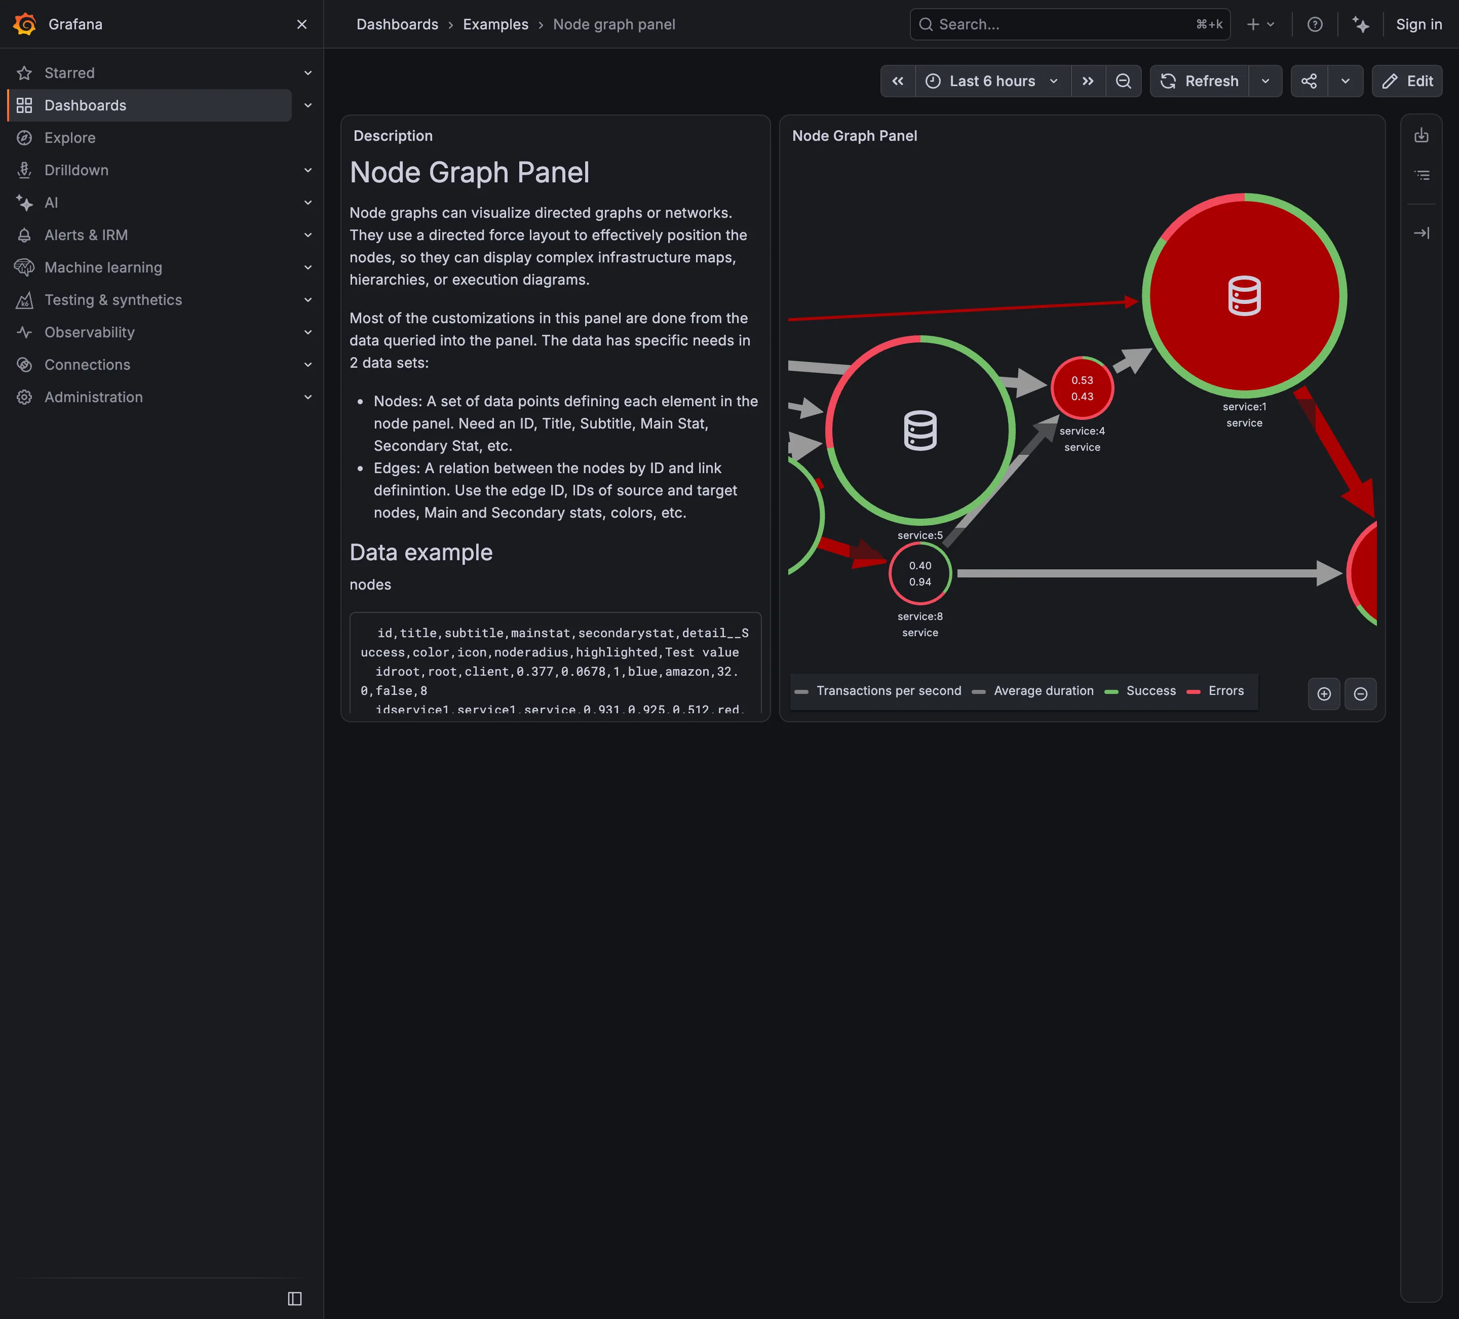Click the Administration gear icon
Screen dimensions: 1459x1319
[x=24, y=397]
